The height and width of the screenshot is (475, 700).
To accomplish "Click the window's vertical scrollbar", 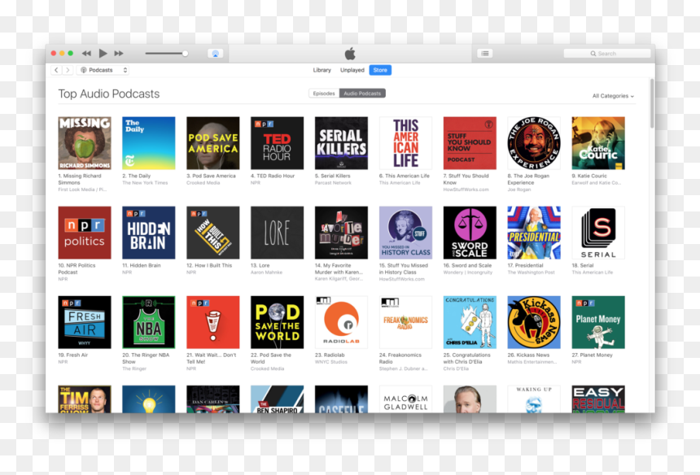I will (652, 103).
